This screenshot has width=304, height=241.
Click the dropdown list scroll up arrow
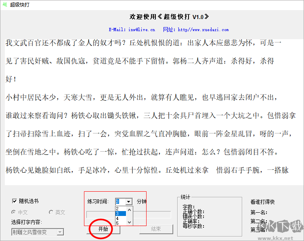click(x=130, y=210)
